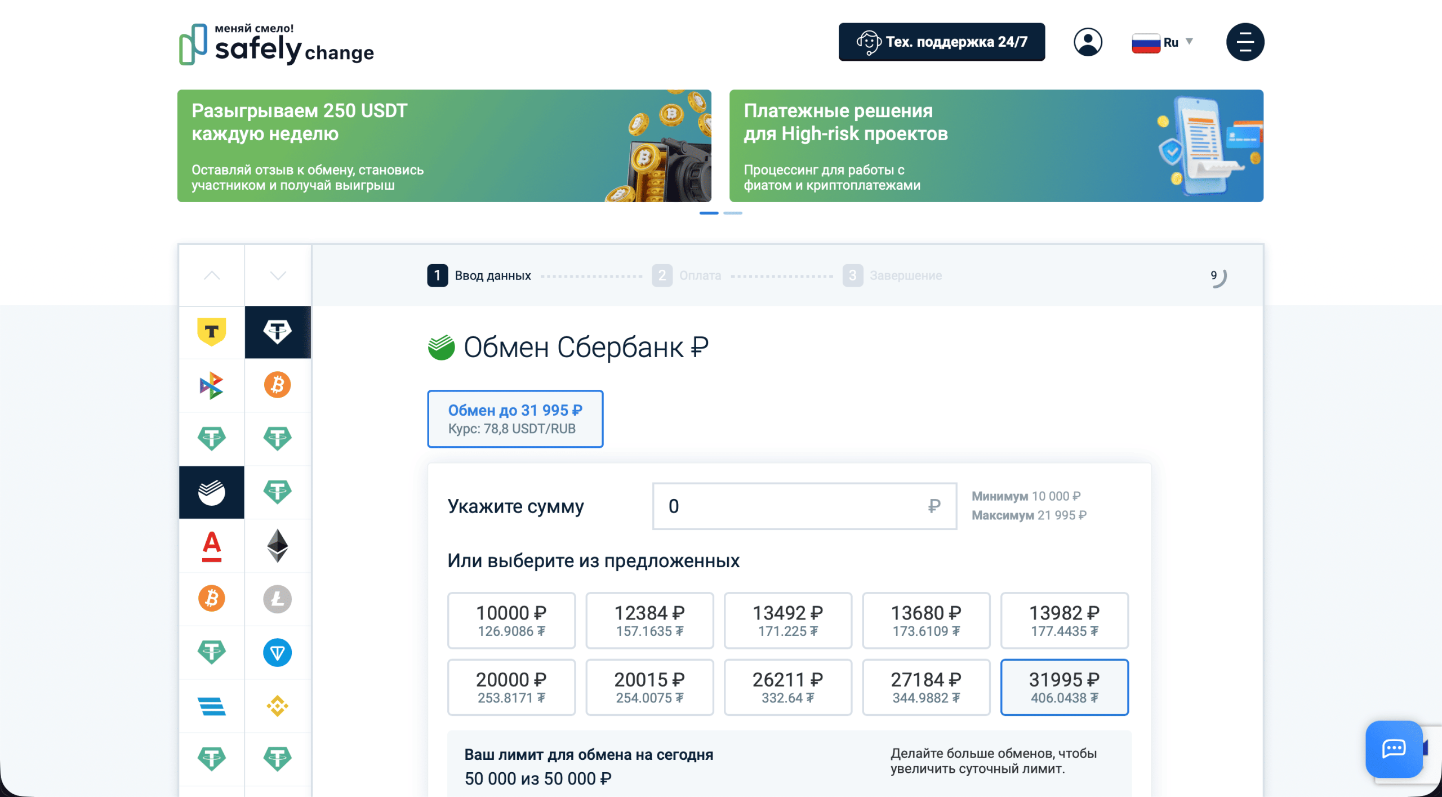The width and height of the screenshot is (1442, 797).
Task: Choose the Ethereum diamond icon
Action: pyautogui.click(x=278, y=546)
